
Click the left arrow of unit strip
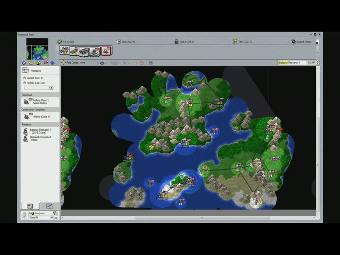click(57, 52)
